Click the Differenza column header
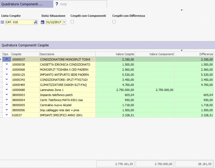This screenshot has height=168, width=215. [194, 54]
